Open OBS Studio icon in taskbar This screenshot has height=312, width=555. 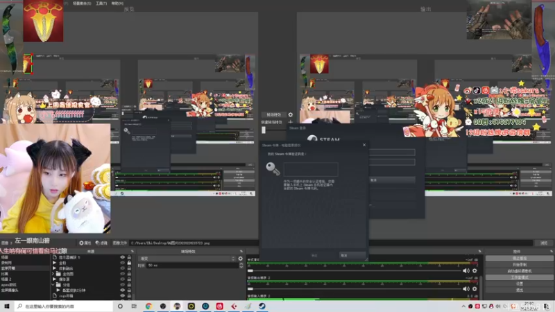pyautogui.click(x=163, y=306)
